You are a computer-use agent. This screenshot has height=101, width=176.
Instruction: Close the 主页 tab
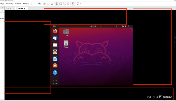tap(13, 9)
